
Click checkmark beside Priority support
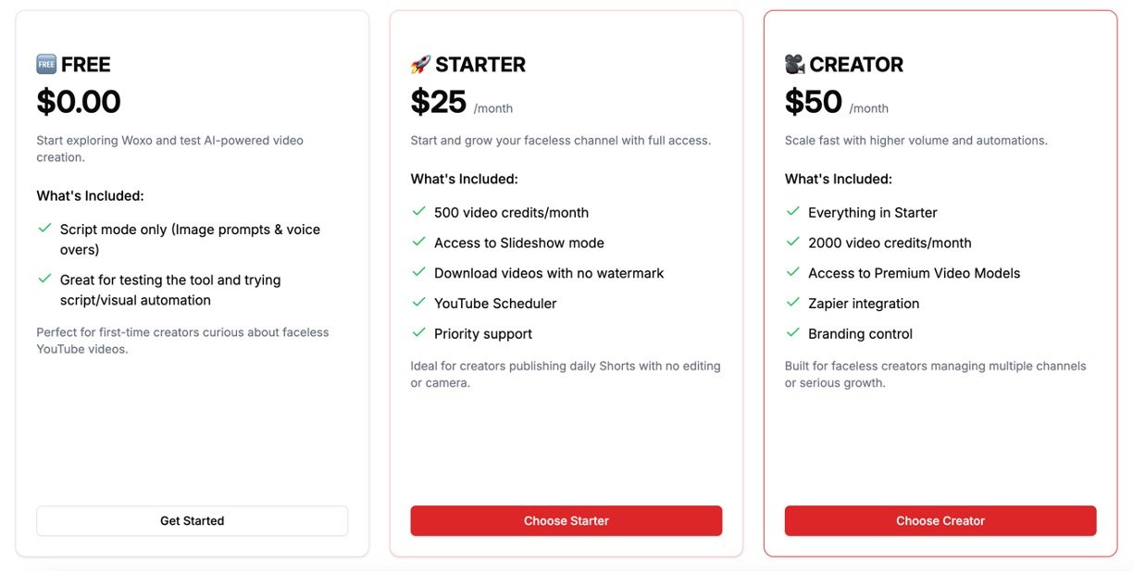418,333
